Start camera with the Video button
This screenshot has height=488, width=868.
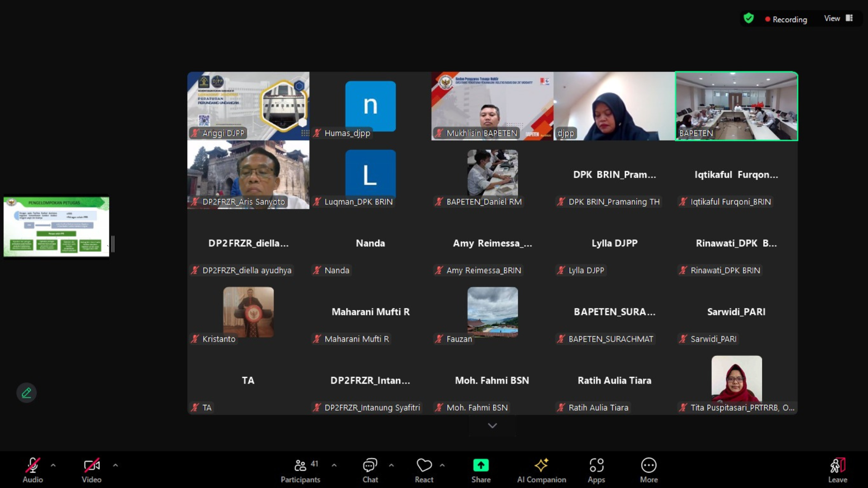[x=91, y=470]
